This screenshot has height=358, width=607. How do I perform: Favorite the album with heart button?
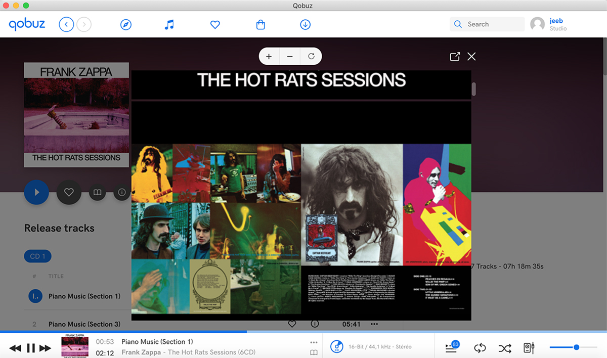click(69, 192)
